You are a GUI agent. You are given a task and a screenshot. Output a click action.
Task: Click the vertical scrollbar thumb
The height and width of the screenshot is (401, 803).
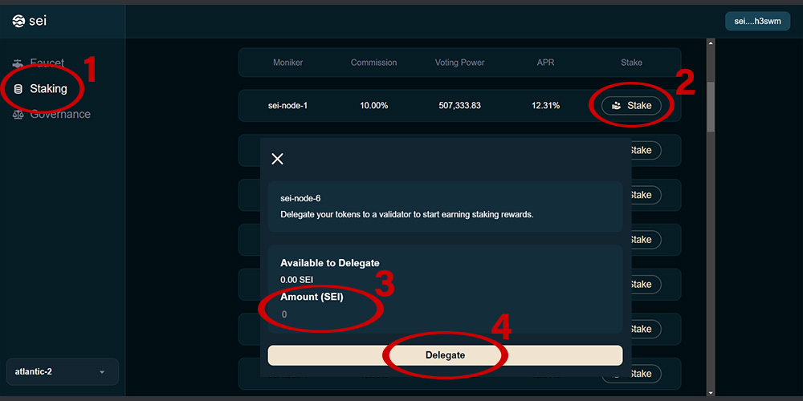tap(711, 107)
